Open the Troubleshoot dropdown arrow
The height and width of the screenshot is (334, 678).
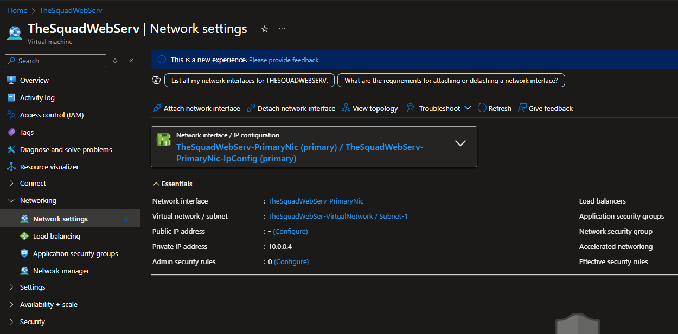pyautogui.click(x=468, y=108)
